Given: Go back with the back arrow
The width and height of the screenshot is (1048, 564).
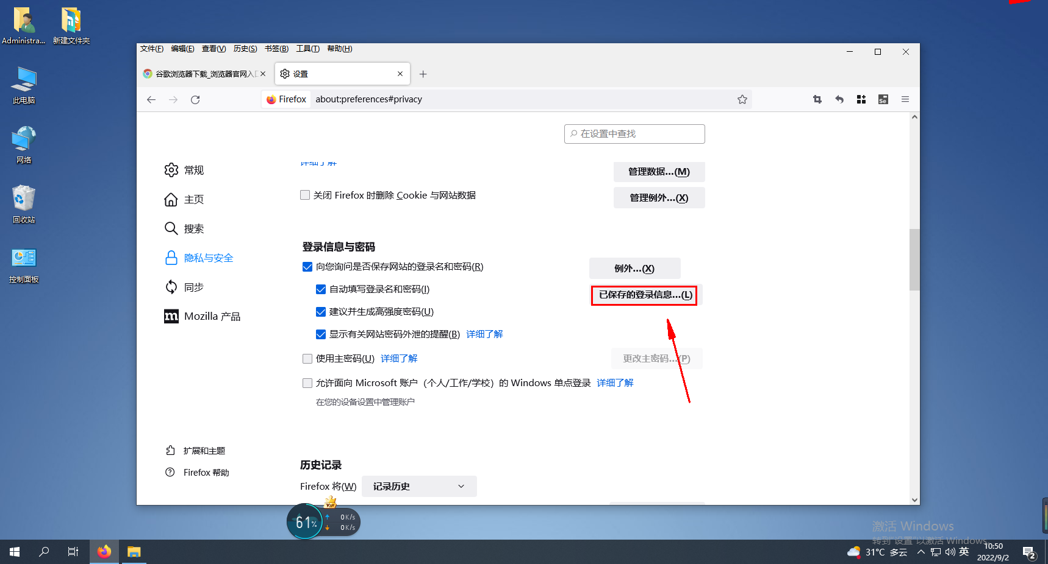Looking at the screenshot, I should pyautogui.click(x=151, y=99).
